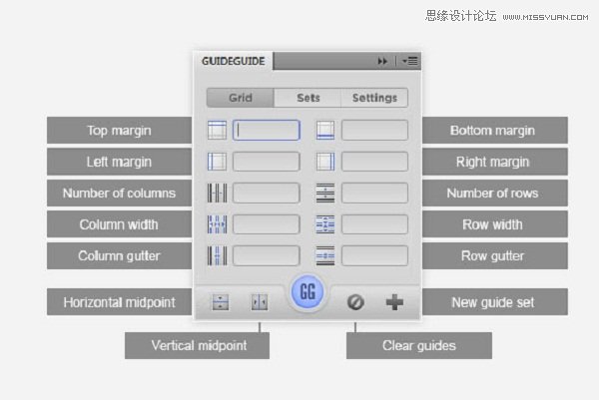Click the Number of rows icon
The image size is (599, 400).
point(325,193)
